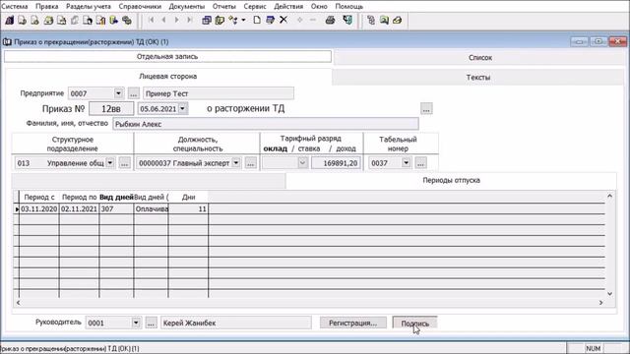The image size is (630, 354).
Task: Expand the Руководитель 0001 dropdown
Action: pos(136,323)
